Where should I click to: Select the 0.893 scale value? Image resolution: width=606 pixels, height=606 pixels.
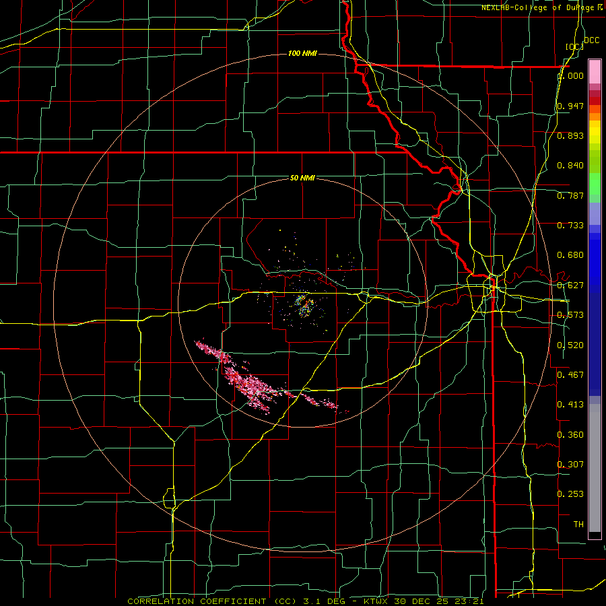point(570,135)
